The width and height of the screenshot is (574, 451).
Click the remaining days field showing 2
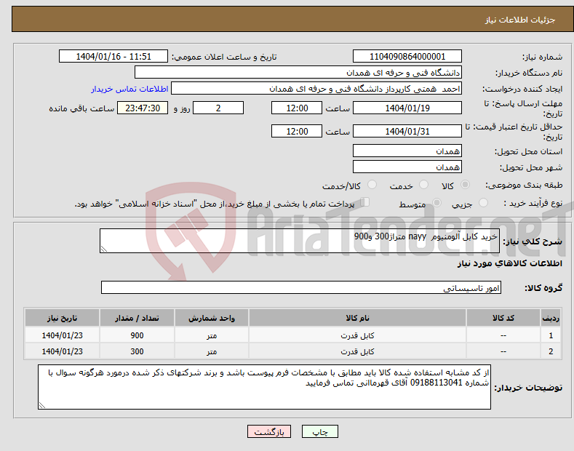[x=218, y=108]
